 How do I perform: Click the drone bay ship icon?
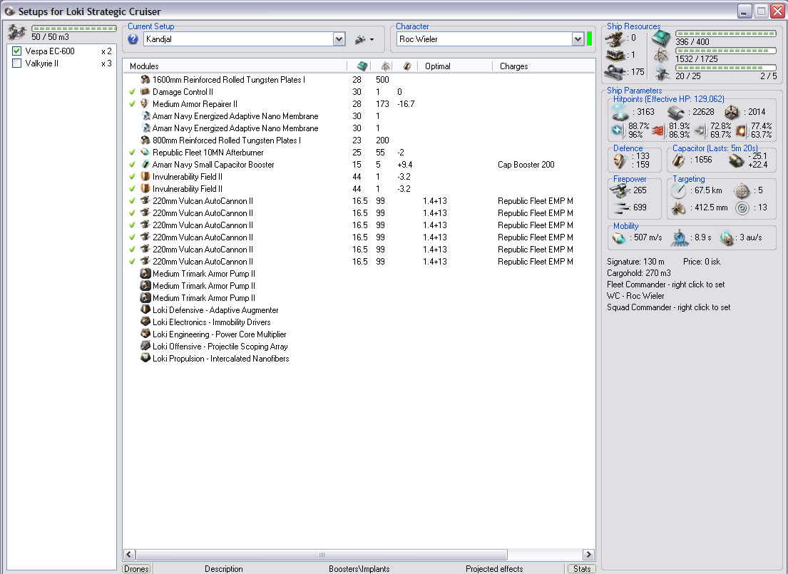[x=17, y=32]
